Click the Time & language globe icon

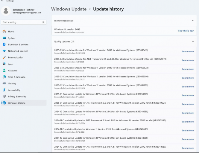(4, 77)
